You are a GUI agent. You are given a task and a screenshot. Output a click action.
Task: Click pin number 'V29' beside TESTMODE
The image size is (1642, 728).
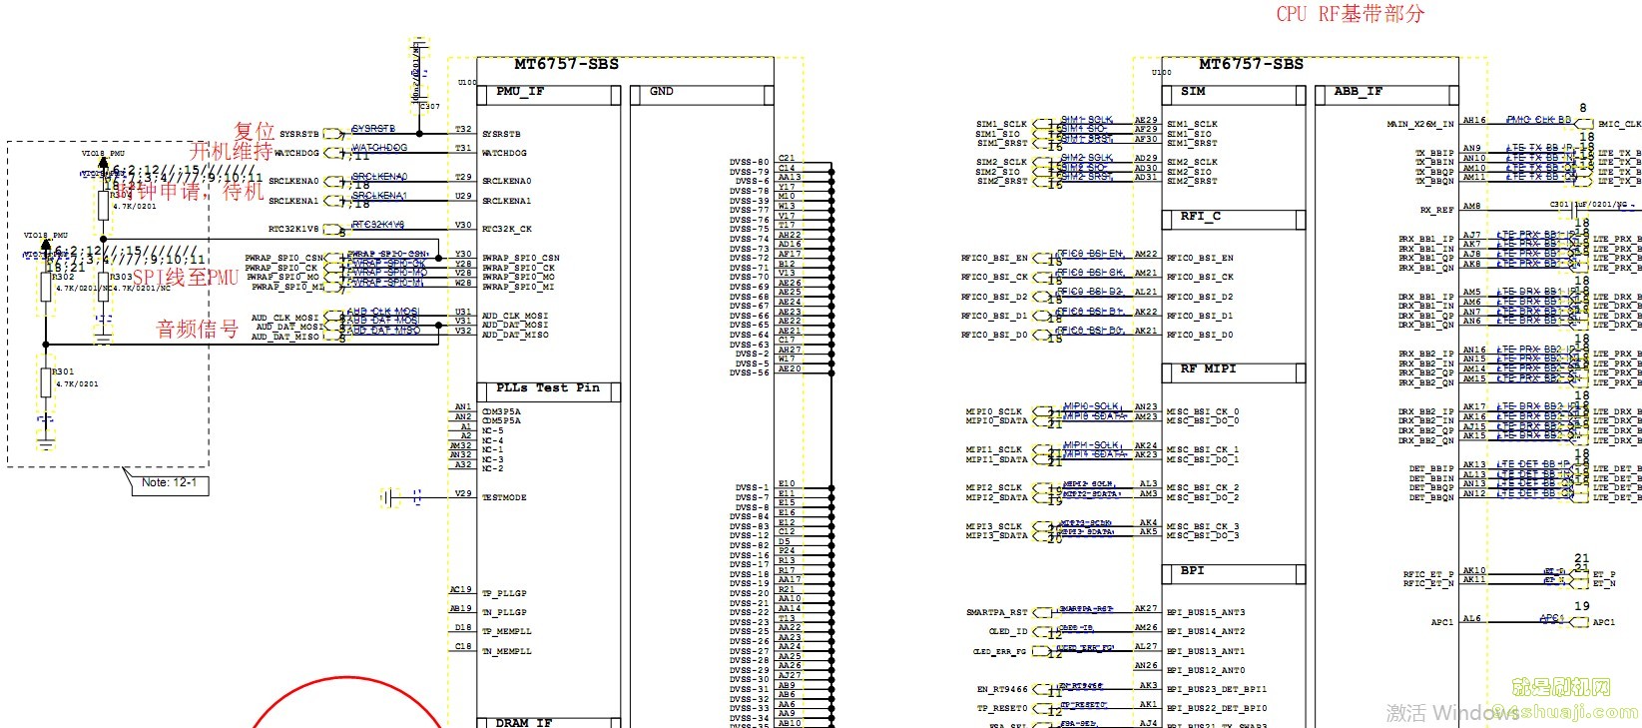click(463, 493)
